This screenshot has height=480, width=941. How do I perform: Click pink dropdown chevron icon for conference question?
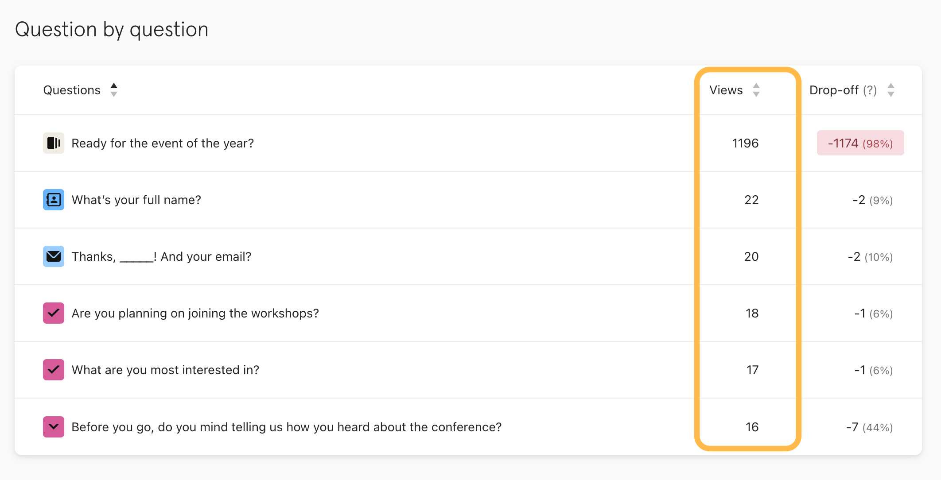[53, 427]
